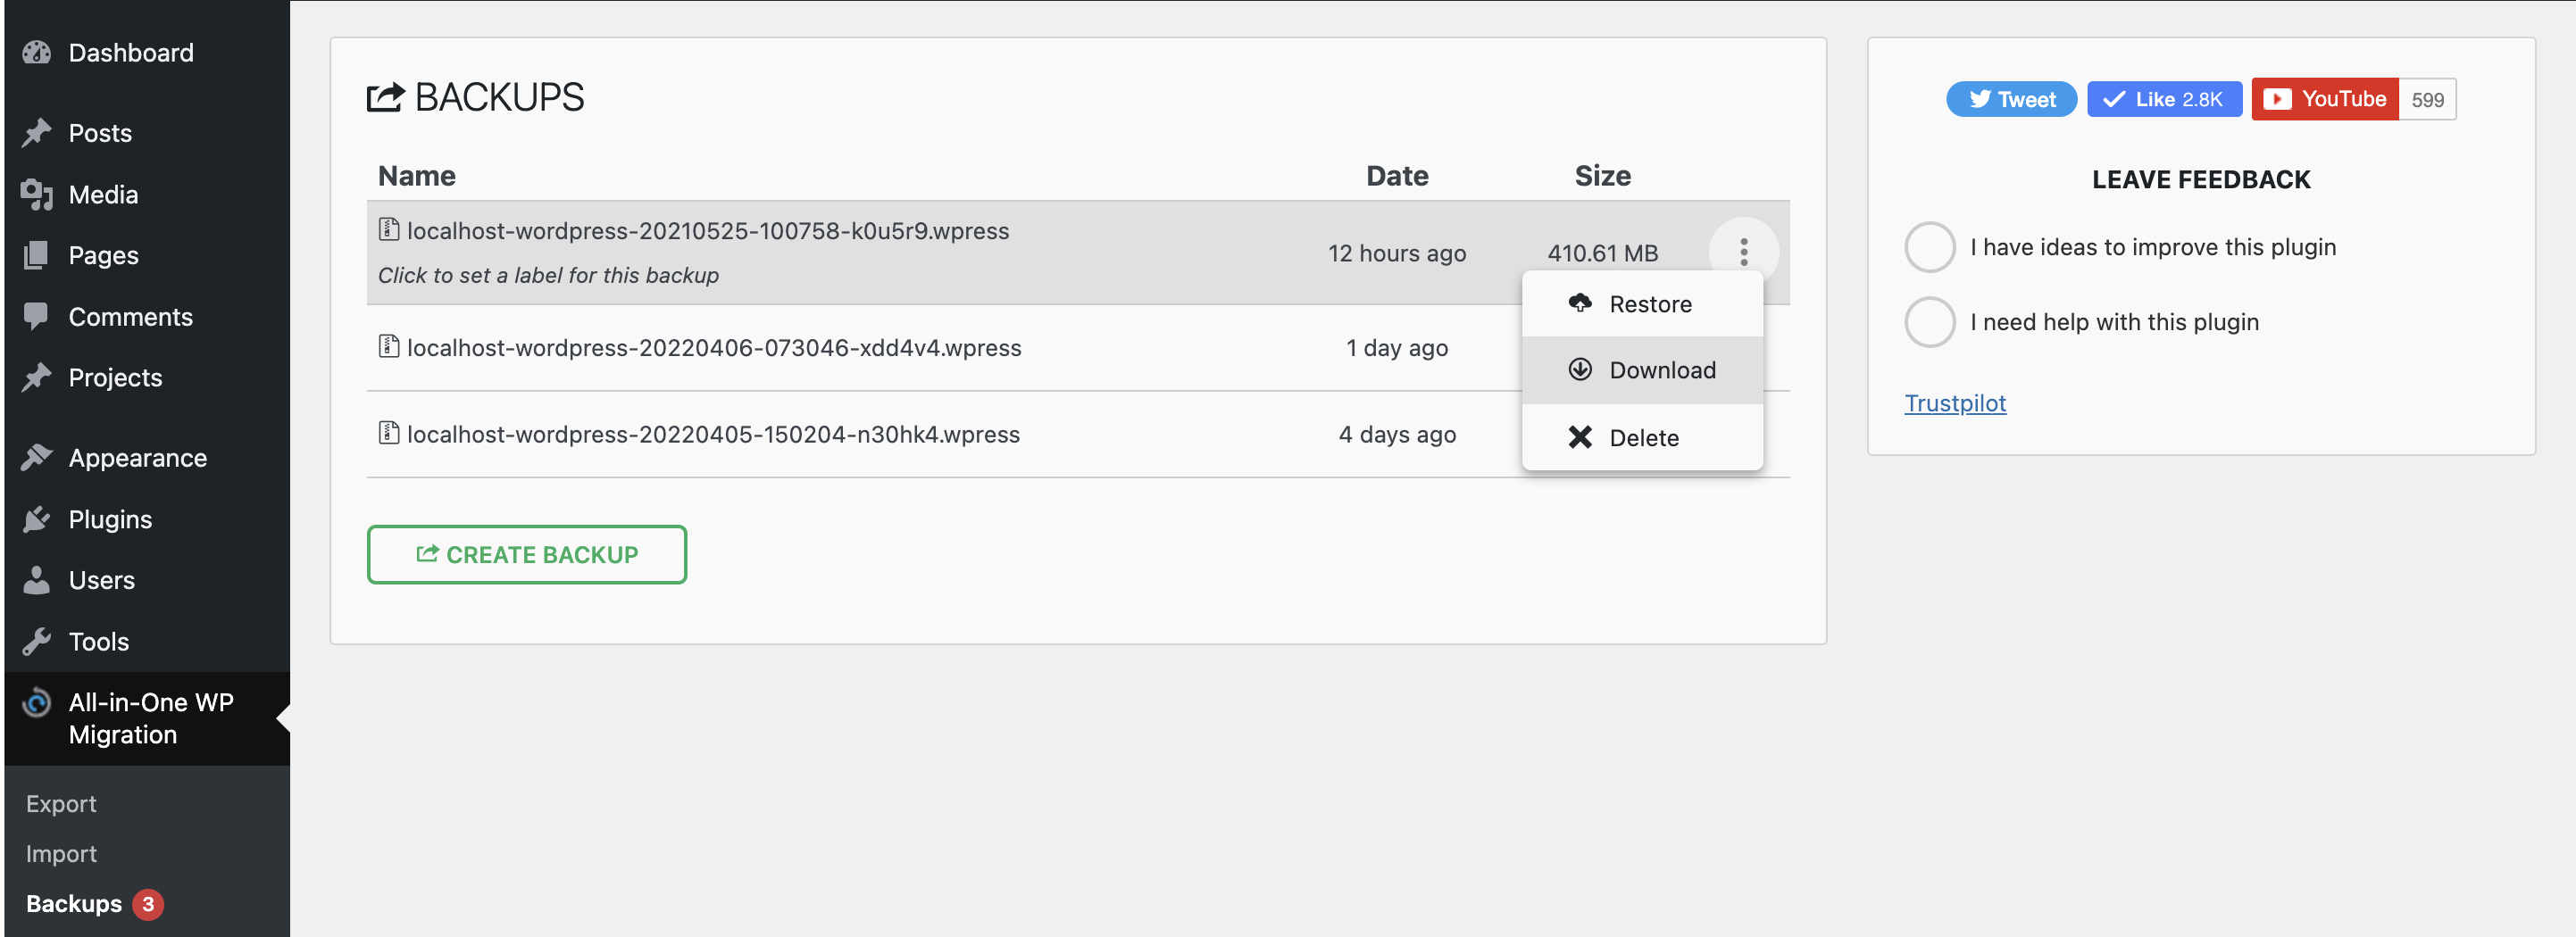Click the YouTube subscribe button
Image resolution: width=2576 pixels, height=937 pixels.
click(x=2324, y=99)
